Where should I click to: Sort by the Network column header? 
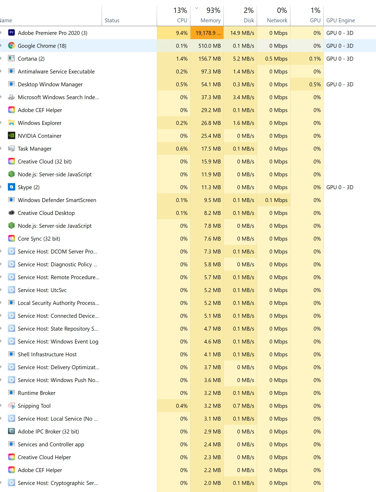pos(274,16)
